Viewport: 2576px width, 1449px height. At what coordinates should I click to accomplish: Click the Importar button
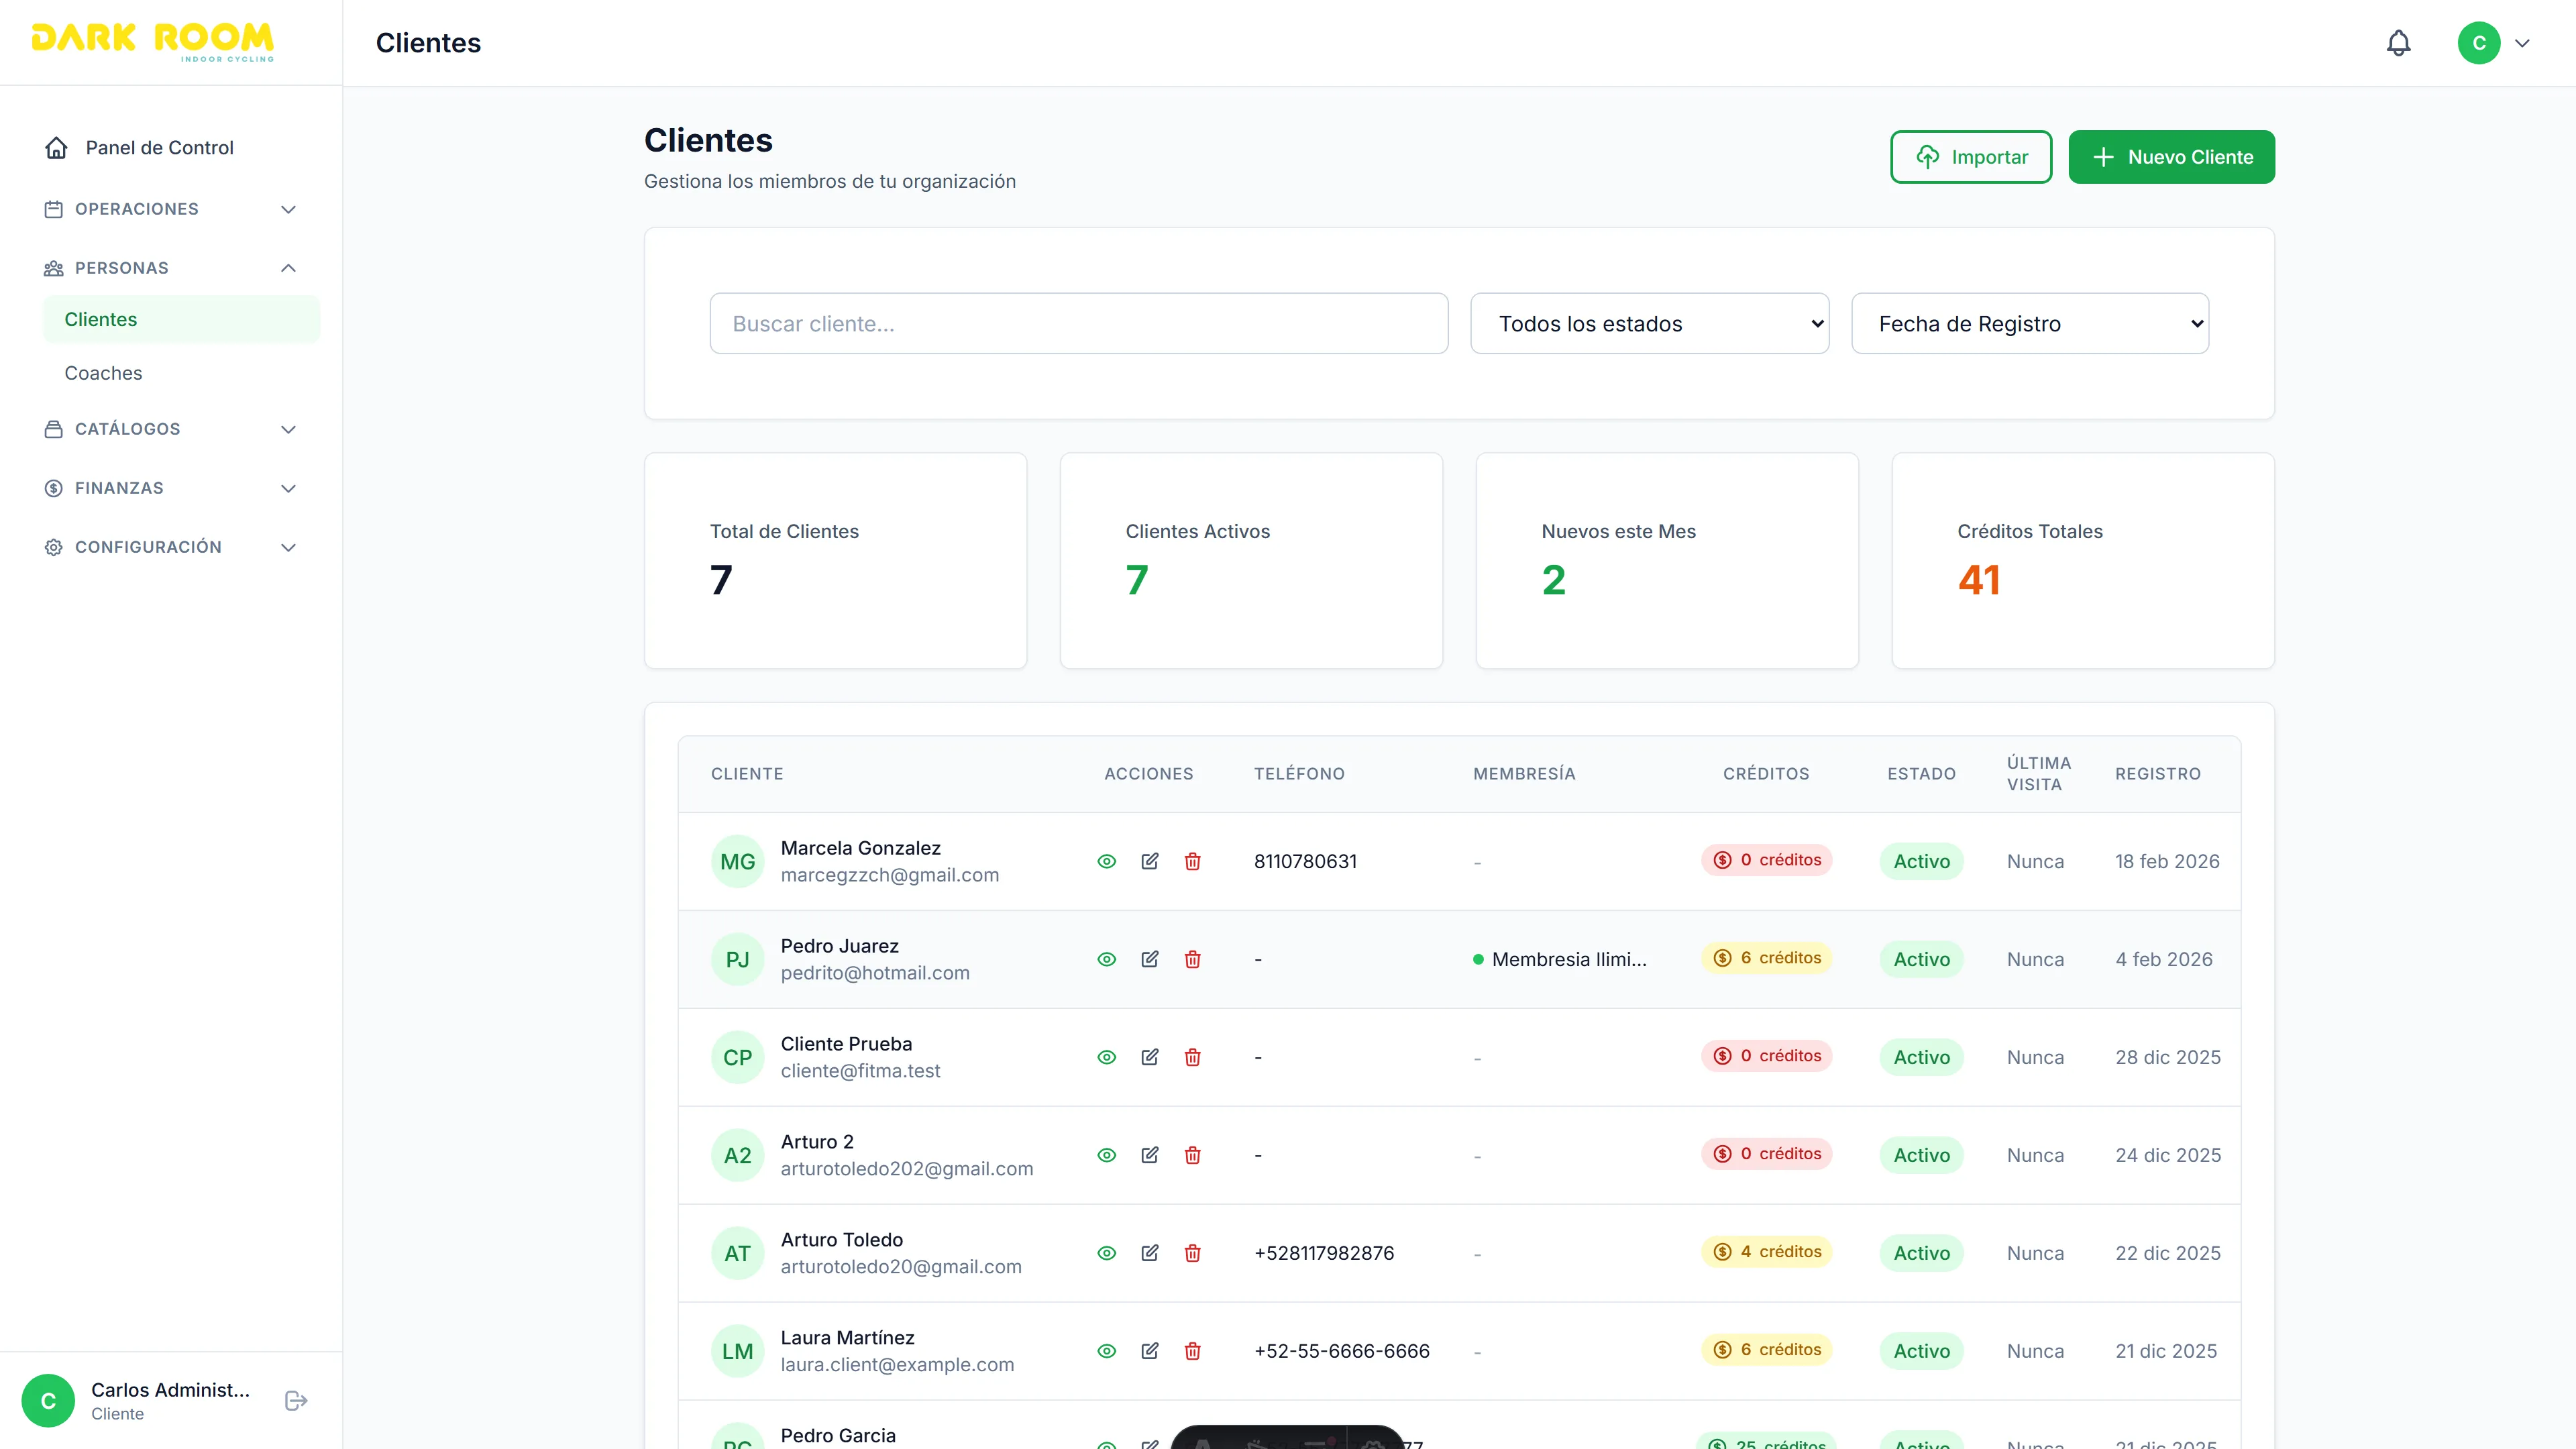tap(1970, 157)
